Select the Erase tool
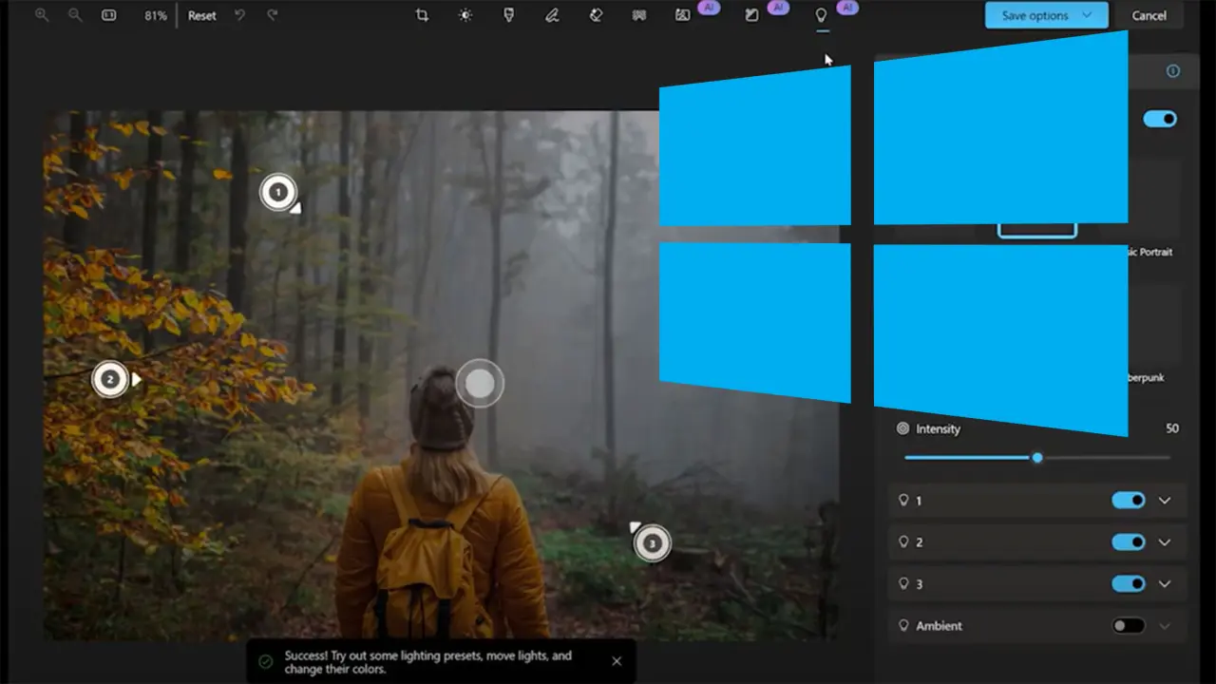 click(596, 15)
